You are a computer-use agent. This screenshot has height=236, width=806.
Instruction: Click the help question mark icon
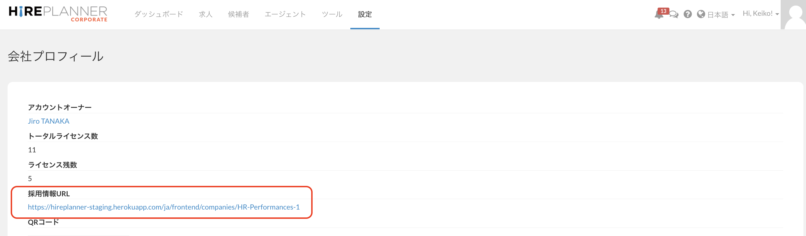pos(687,14)
